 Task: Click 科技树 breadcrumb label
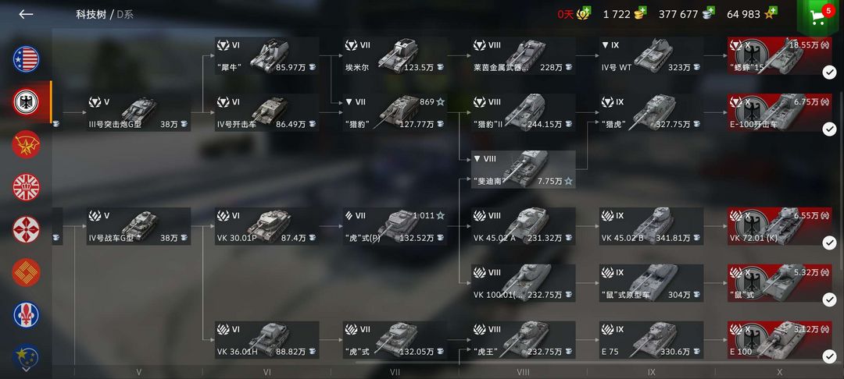coord(91,15)
